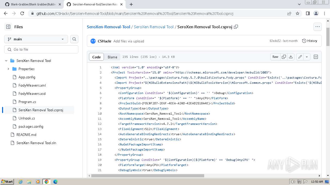Open edit options dropdown arrow
330x185 pixels.
pos(307,57)
